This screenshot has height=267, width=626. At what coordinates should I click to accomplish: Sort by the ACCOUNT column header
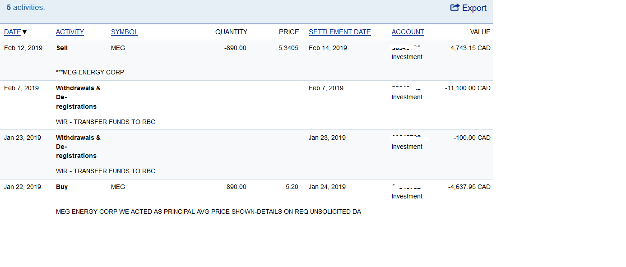pos(408,32)
